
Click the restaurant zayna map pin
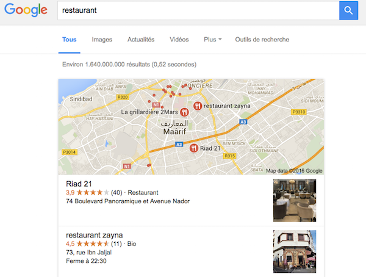tap(198, 106)
